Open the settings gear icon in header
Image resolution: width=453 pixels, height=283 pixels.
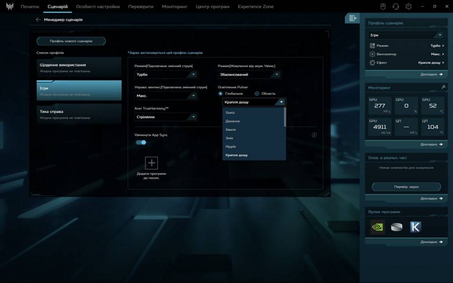[409, 7]
